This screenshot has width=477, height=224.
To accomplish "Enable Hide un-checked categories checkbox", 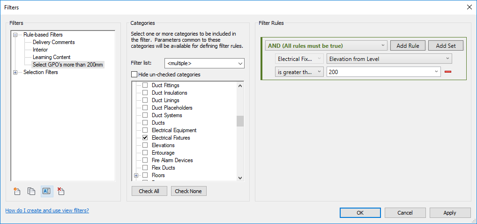I will click(134, 74).
